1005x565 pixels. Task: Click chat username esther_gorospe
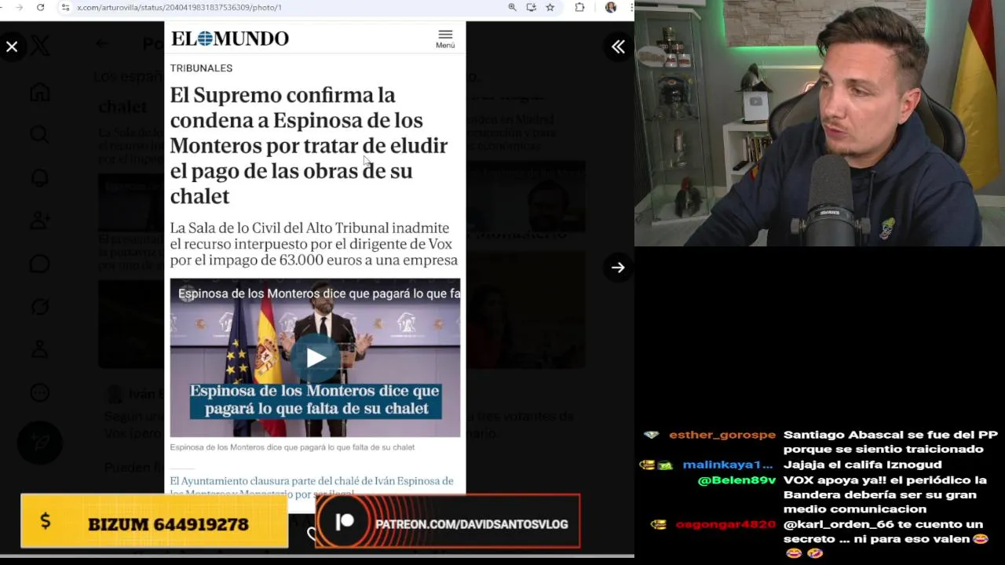click(722, 435)
